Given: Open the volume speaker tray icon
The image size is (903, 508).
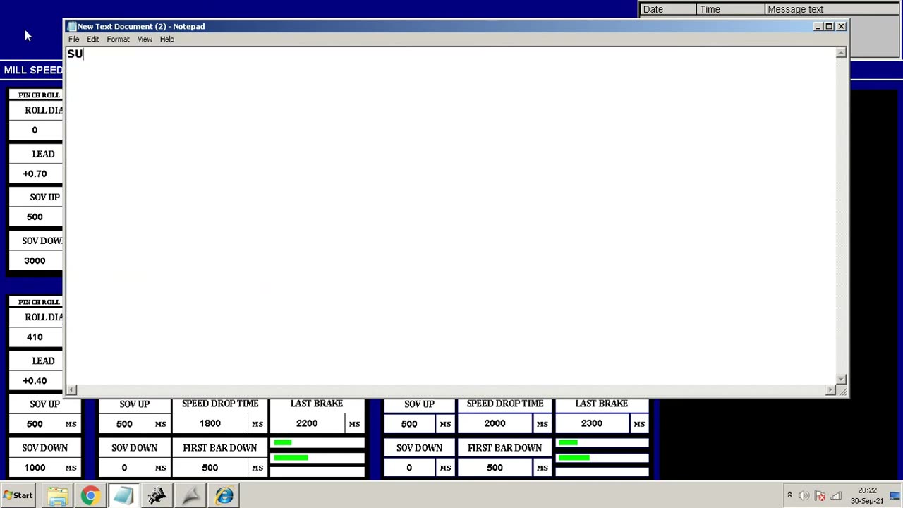Looking at the screenshot, I should pyautogui.click(x=804, y=495).
